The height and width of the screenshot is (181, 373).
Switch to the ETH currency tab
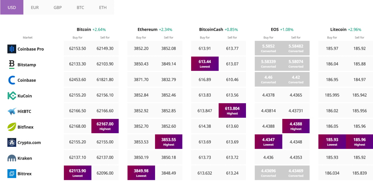click(103, 7)
